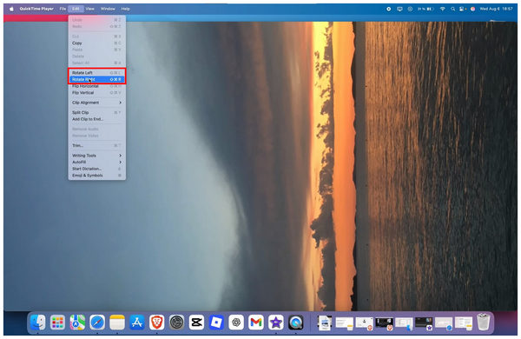Expand the Writing Tools submenu
This screenshot has width=521, height=339.
point(96,156)
